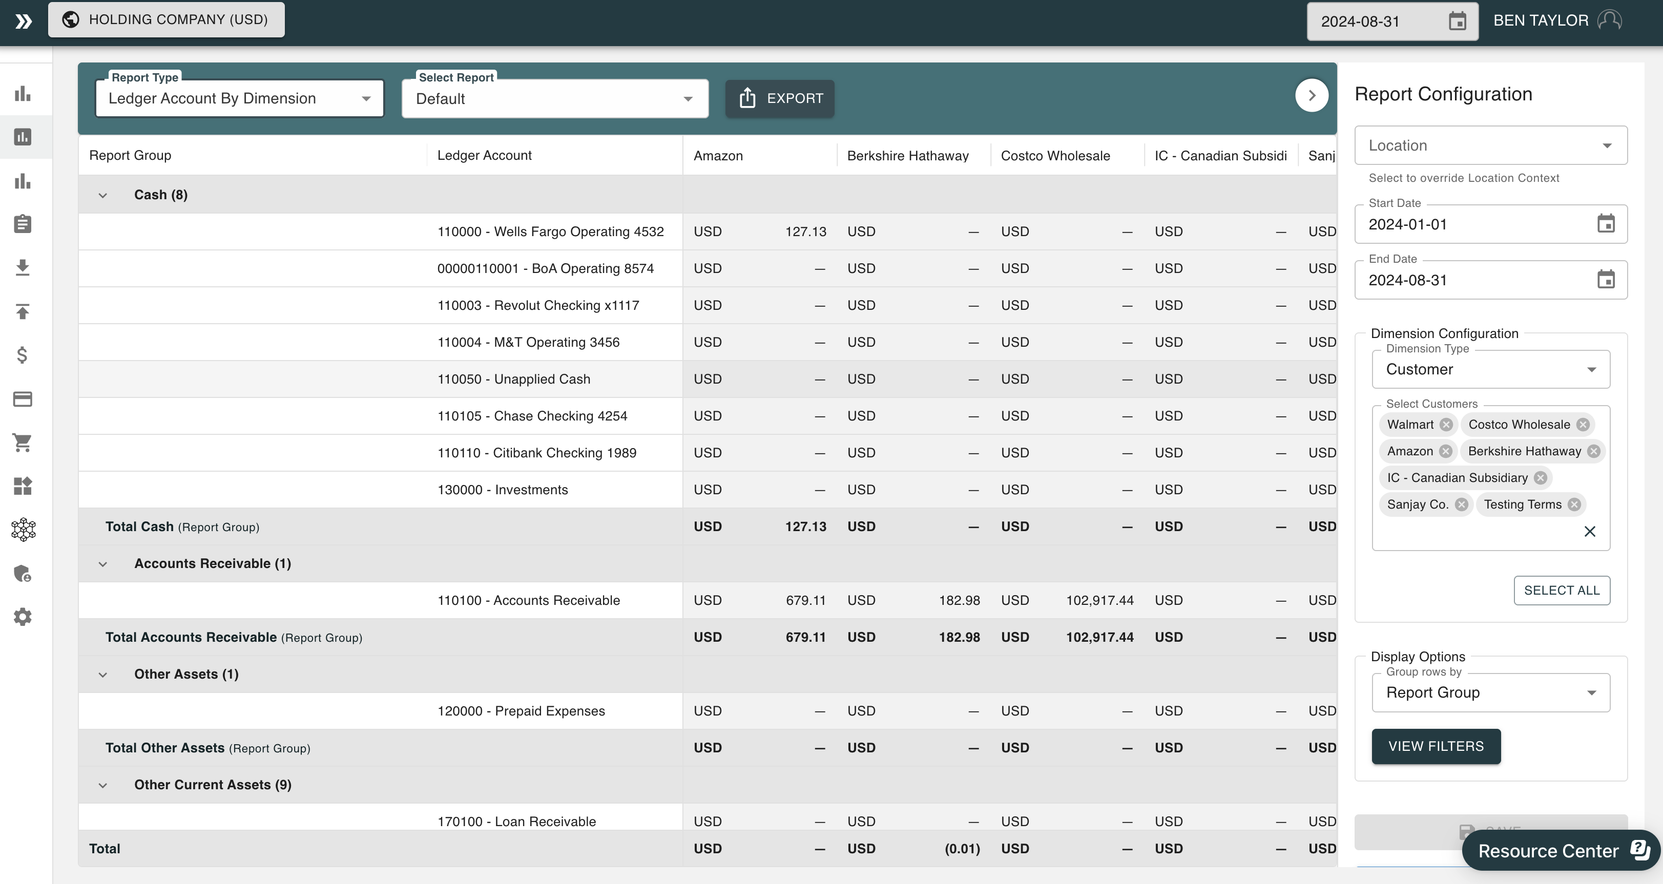The height and width of the screenshot is (884, 1663).
Task: Remove Testing Terms from selected customers
Action: [x=1574, y=504]
